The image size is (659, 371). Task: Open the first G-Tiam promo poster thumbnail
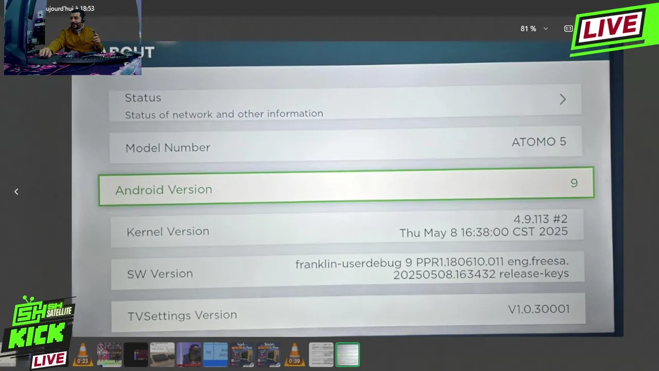click(242, 355)
